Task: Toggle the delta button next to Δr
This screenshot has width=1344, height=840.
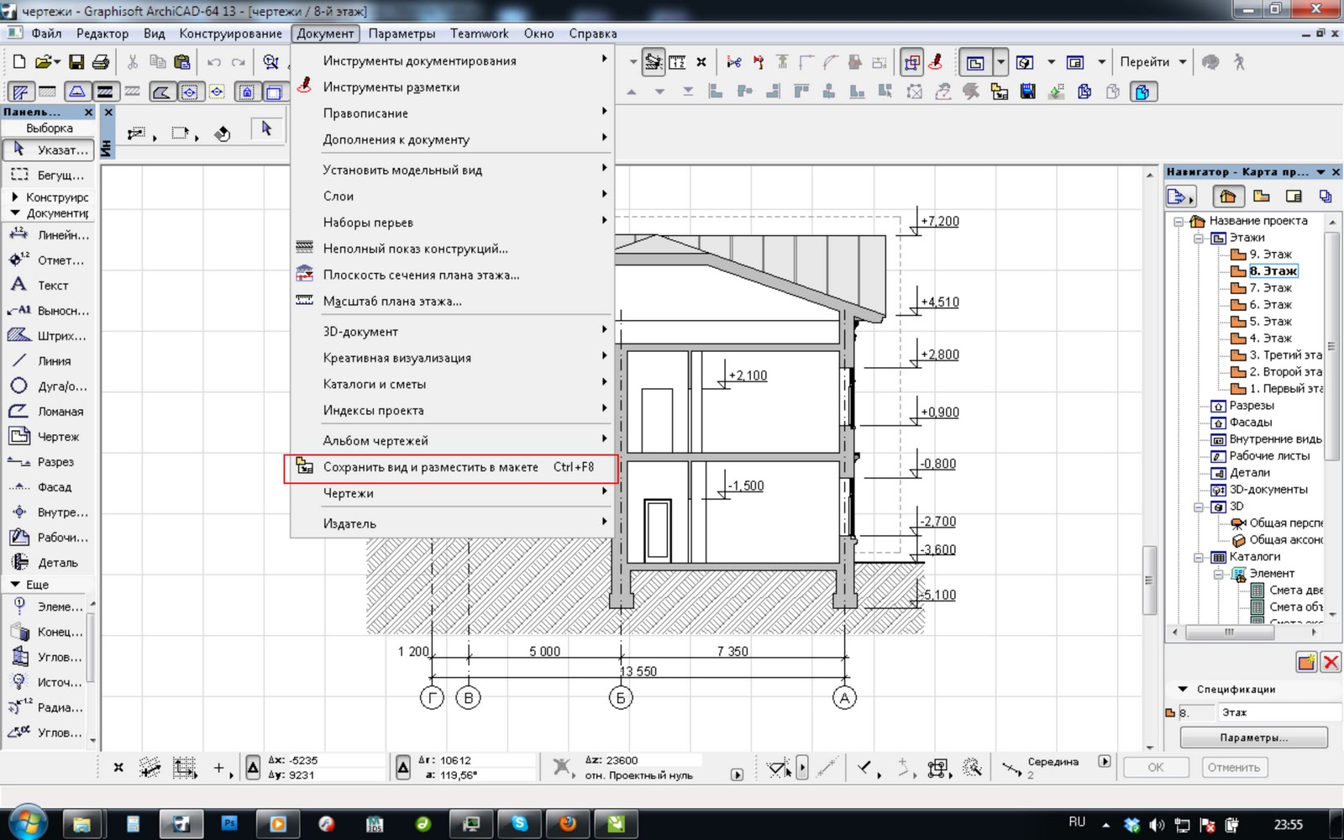Action: pyautogui.click(x=403, y=766)
